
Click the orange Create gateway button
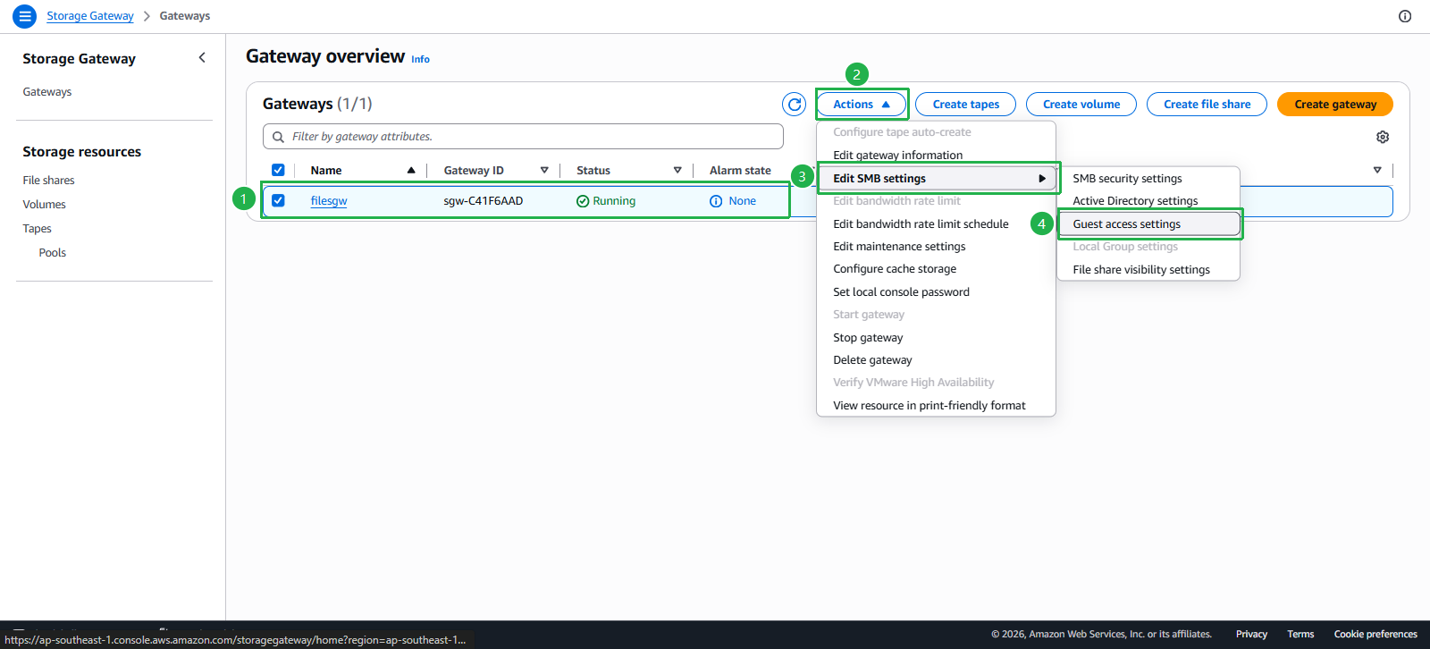click(1335, 105)
